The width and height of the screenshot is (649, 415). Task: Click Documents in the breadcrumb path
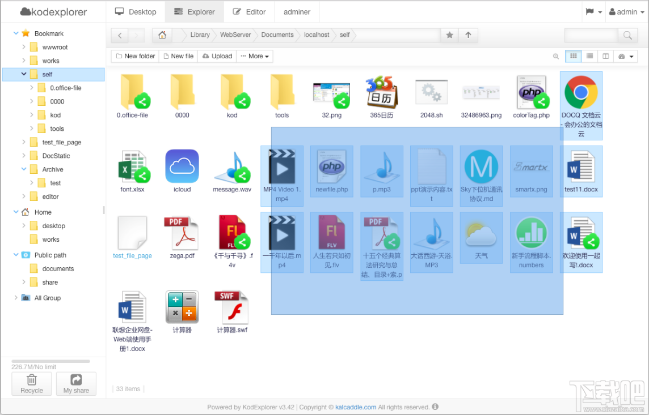coord(277,35)
